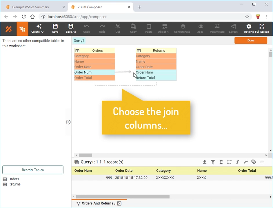The height and width of the screenshot is (208, 273).
Task: Click the swap arrows icon in table toolbar
Action: point(245,162)
